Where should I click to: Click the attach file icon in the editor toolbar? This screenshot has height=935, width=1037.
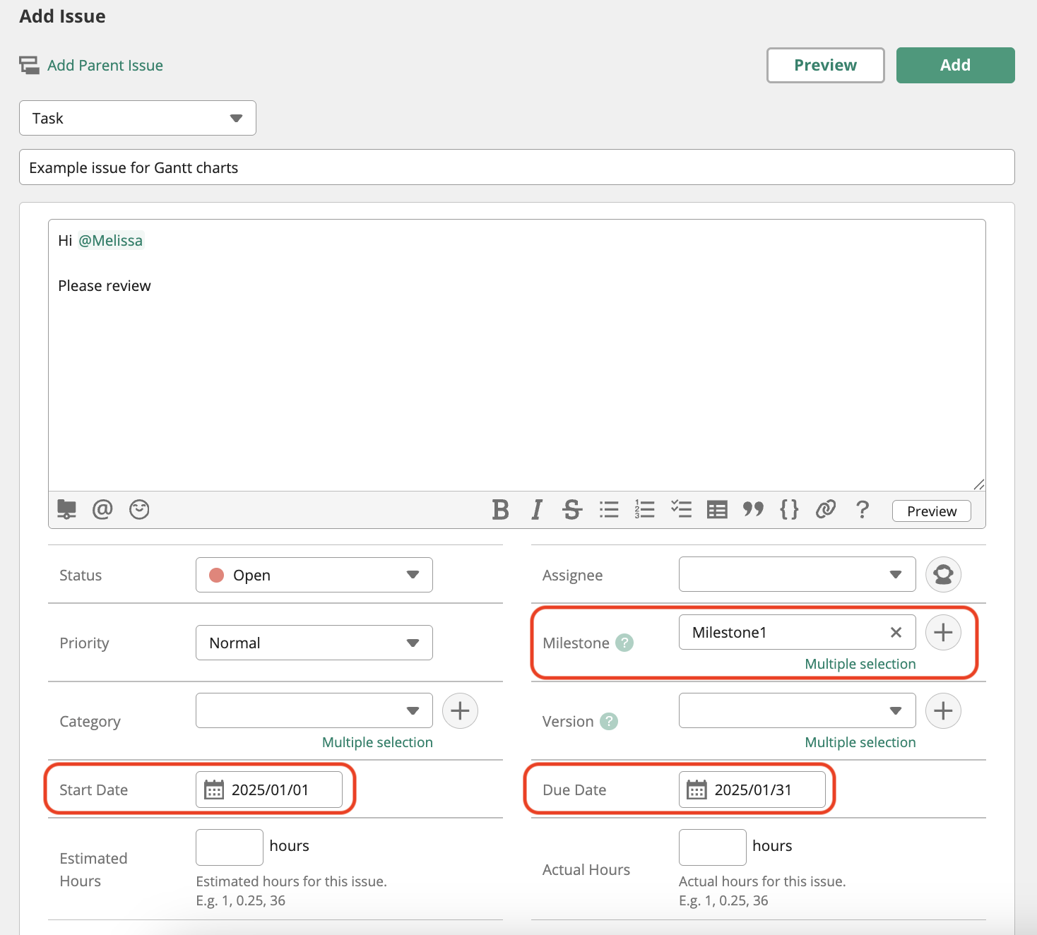pyautogui.click(x=66, y=509)
